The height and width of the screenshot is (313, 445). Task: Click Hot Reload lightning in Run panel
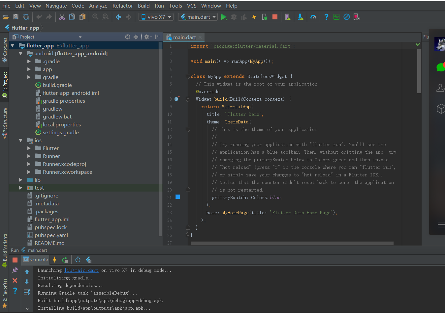(54, 260)
